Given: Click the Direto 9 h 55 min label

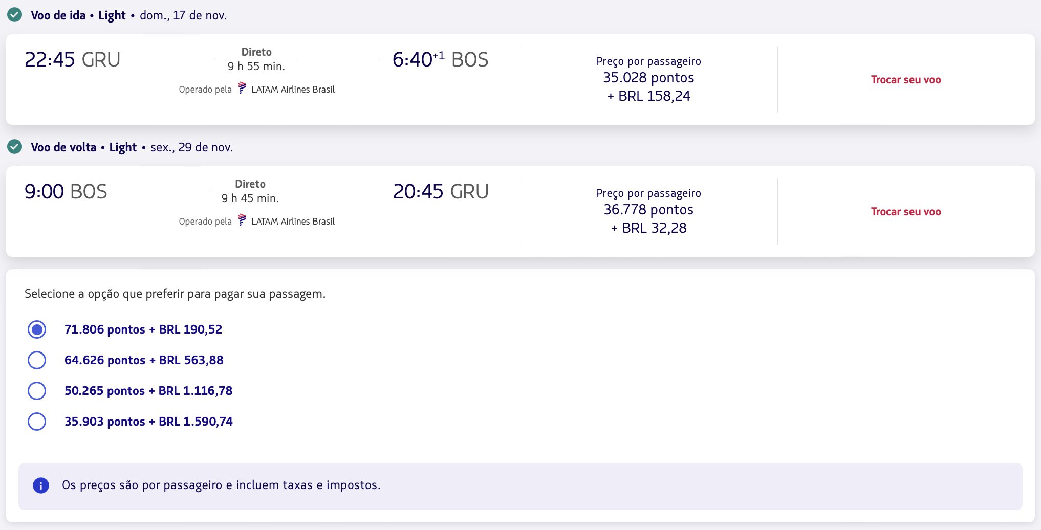Looking at the screenshot, I should pyautogui.click(x=256, y=59).
